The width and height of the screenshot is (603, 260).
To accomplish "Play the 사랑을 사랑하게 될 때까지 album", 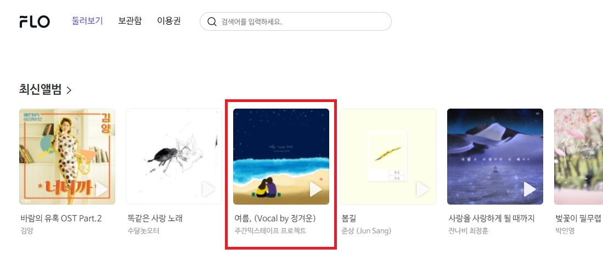I will (x=529, y=189).
